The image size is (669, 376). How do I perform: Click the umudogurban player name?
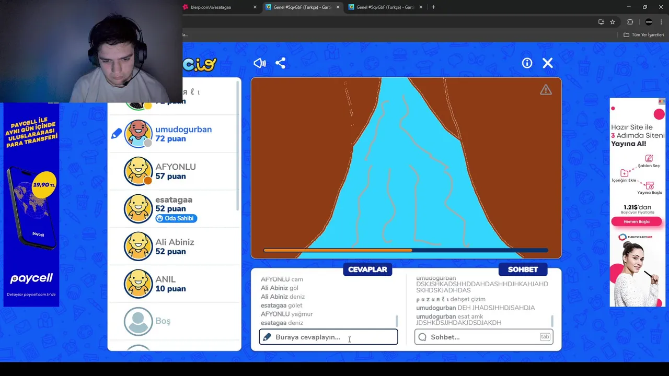(x=183, y=130)
